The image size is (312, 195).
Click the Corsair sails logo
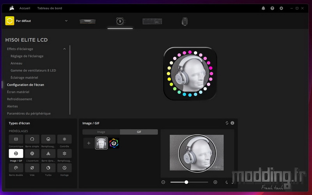point(12,8)
